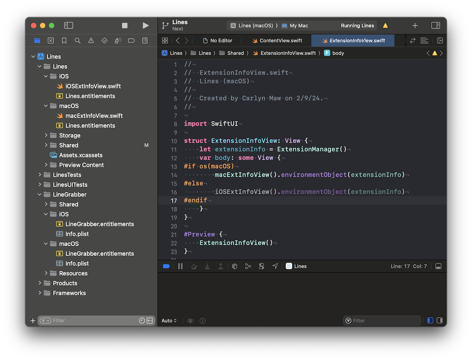The width and height of the screenshot is (472, 360).
Task: Open the Issue navigator warning icon
Action: point(91,41)
